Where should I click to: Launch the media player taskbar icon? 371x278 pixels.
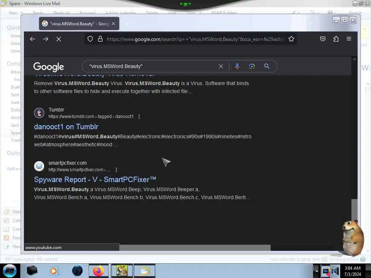[54, 271]
